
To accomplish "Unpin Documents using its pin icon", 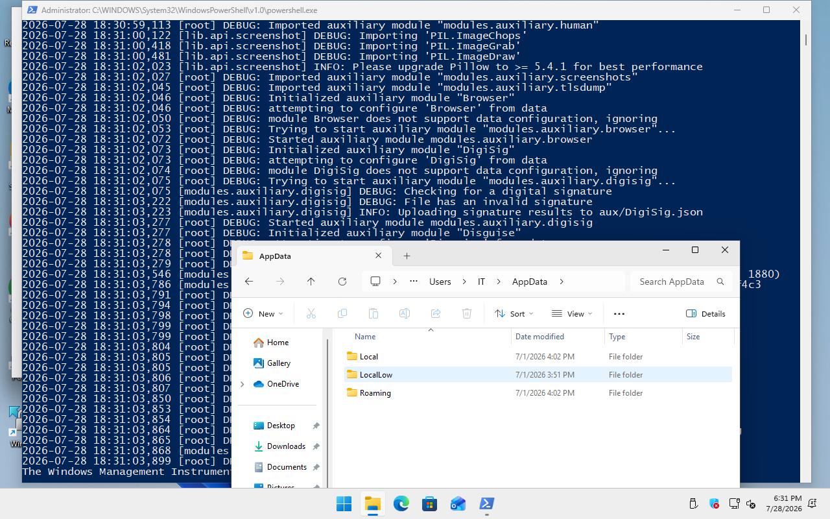I will [316, 467].
